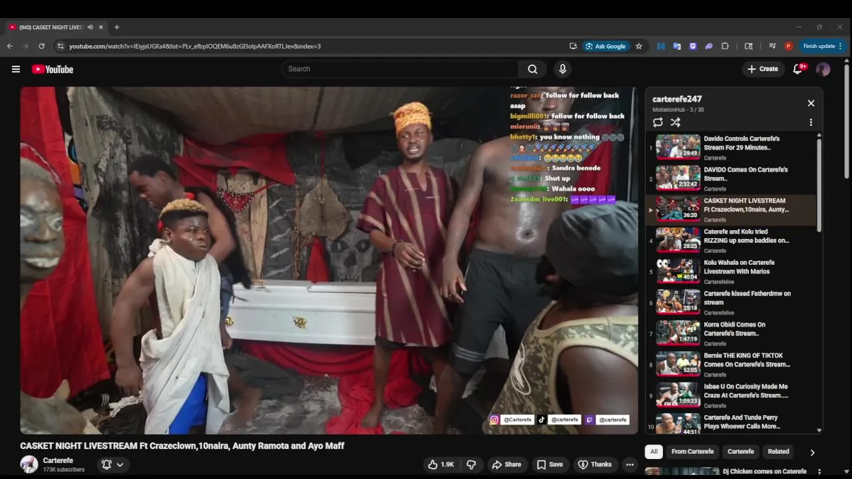Click the Create button

(763, 69)
